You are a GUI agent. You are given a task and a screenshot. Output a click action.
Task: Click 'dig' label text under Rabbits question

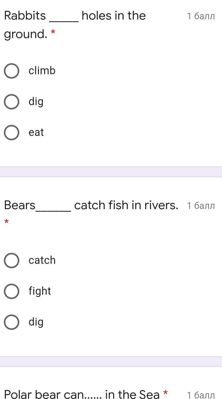click(x=36, y=102)
